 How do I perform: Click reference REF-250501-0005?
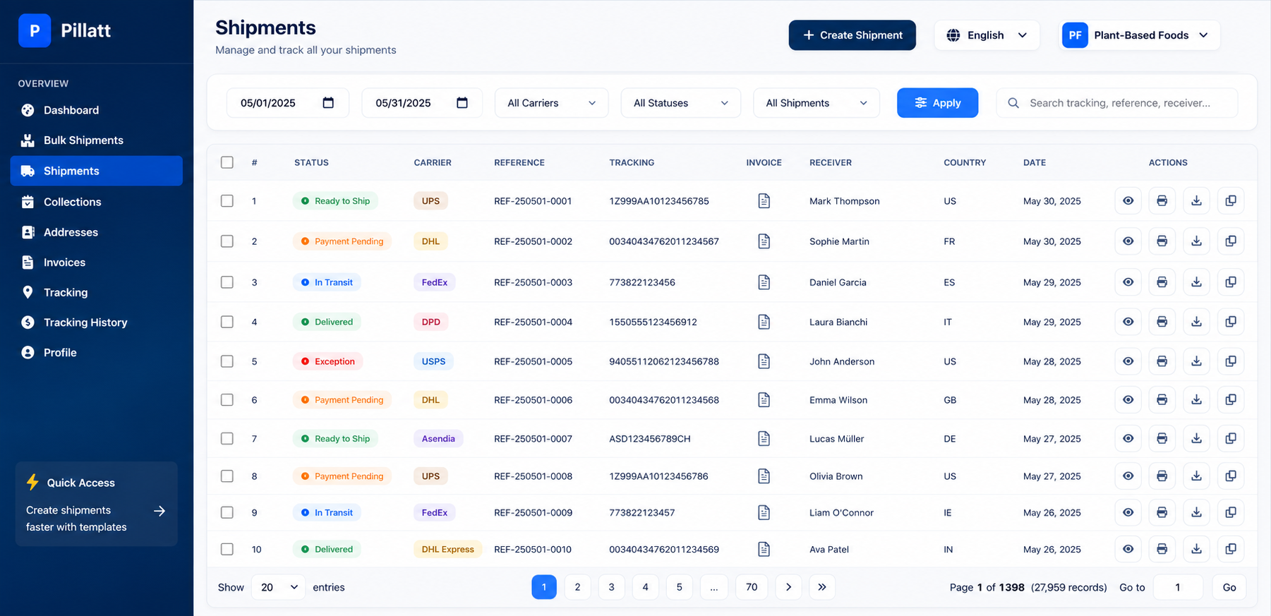point(533,361)
